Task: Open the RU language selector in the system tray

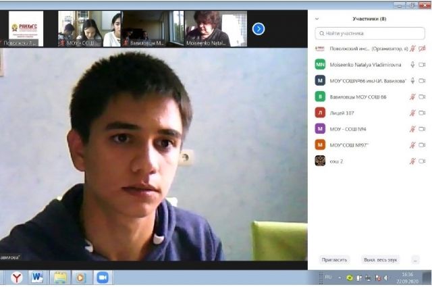Action: pyautogui.click(x=329, y=277)
